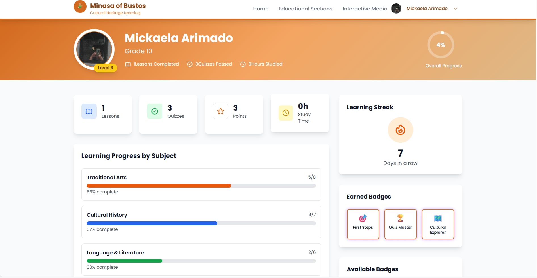
Task: Click the Learning Progress by Subject heading
Action: pos(129,156)
